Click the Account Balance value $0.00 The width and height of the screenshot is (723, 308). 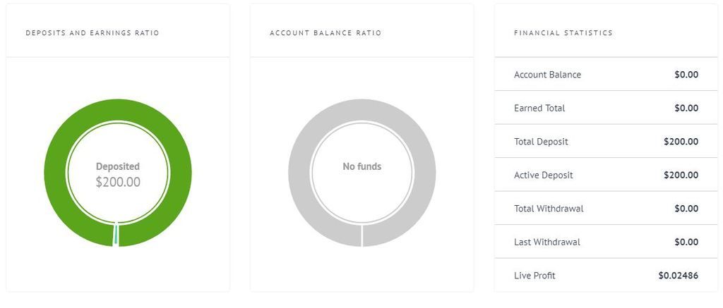tap(686, 75)
